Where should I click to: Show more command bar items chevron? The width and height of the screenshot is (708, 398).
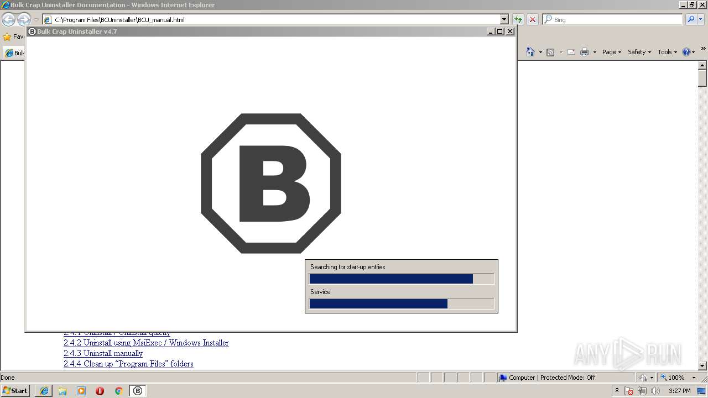pos(704,49)
